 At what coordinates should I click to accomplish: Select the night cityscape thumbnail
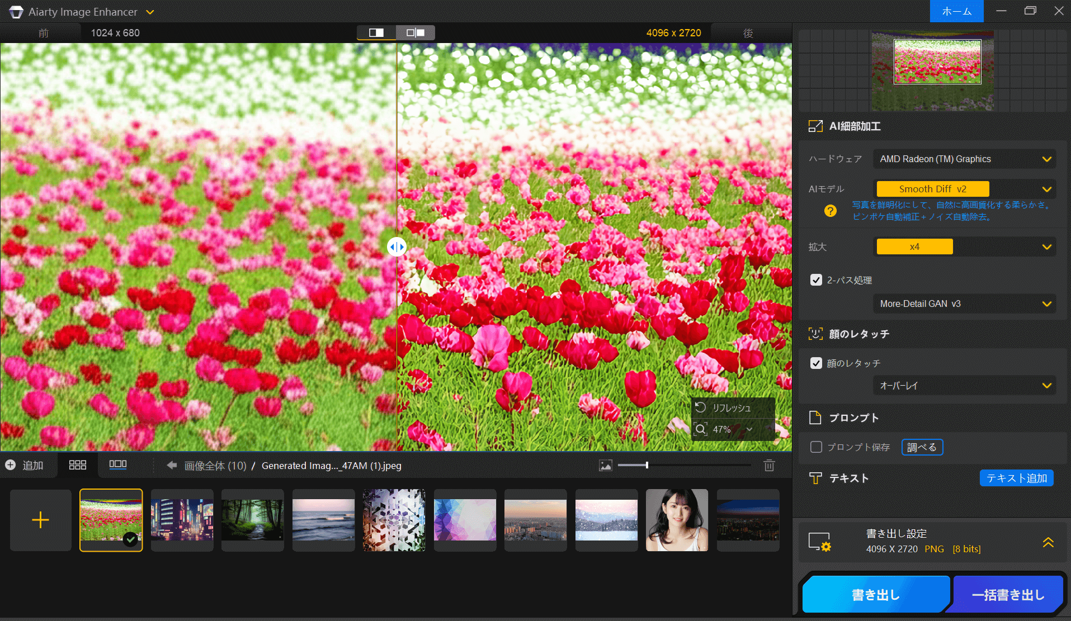pyautogui.click(x=748, y=520)
